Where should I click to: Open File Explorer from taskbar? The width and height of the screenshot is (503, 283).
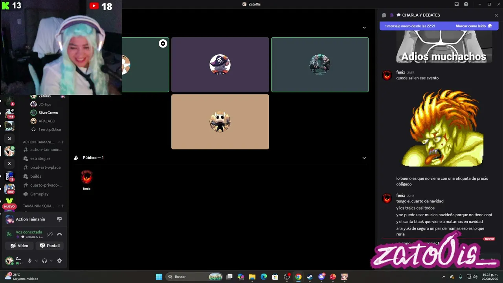(252, 277)
